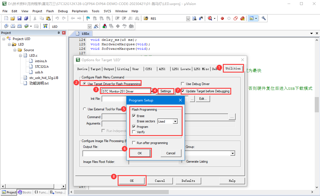Image resolution: width=320 pixels, height=196 pixels.
Task: Click the Batch Build icon
Action: (27, 26)
